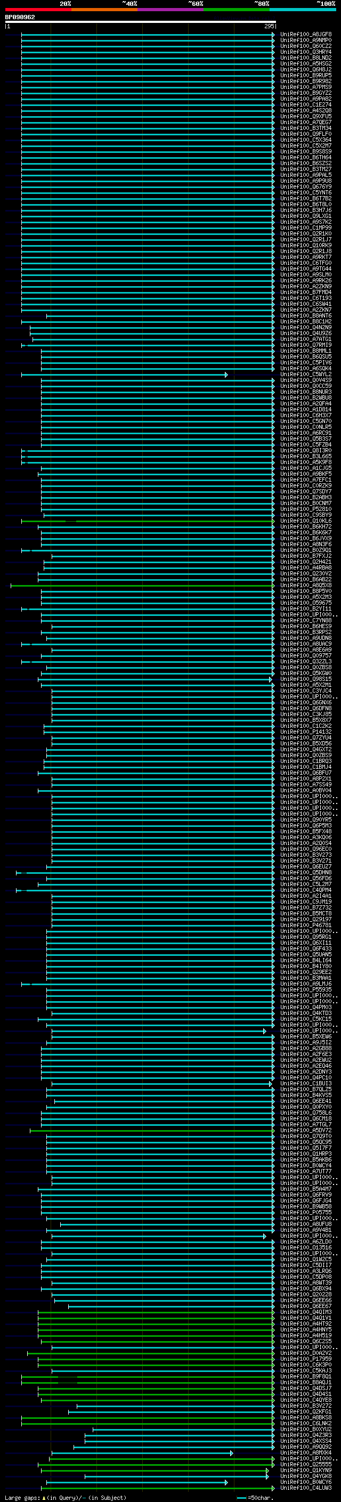The image size is (341, 1502).
Task: Click the green alignment bar for UniRef100_A5DV72
Action: point(151,1130)
